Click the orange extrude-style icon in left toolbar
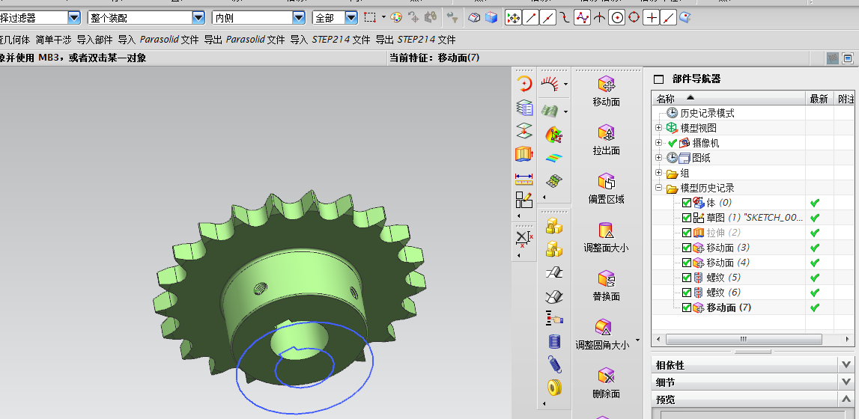This screenshot has height=419, width=859. tap(523, 154)
